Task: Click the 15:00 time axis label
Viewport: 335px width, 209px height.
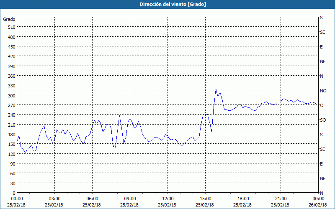Action: [205, 199]
